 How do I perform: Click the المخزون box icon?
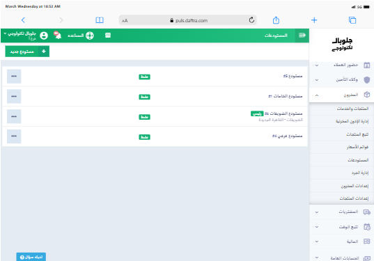(x=367, y=95)
